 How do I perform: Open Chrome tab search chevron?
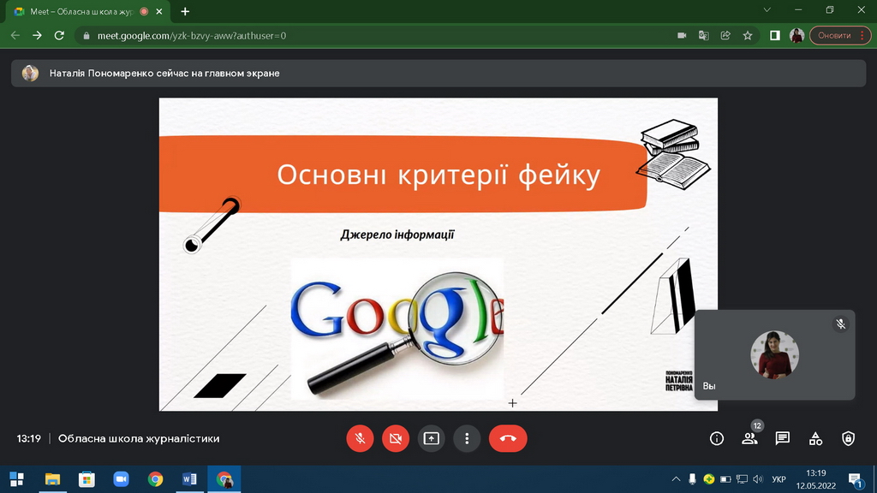(x=767, y=10)
